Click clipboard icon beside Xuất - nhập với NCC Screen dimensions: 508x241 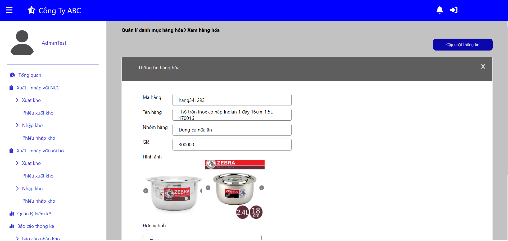point(11,88)
